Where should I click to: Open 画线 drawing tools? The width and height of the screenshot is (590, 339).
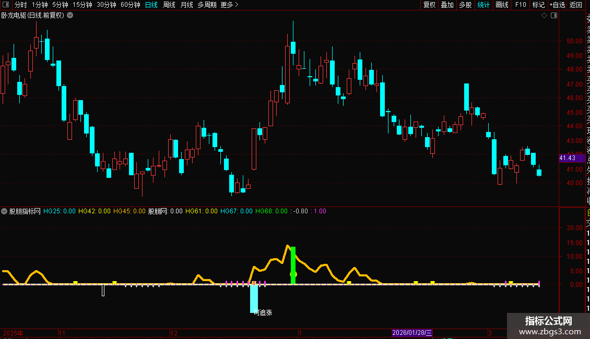(502, 5)
